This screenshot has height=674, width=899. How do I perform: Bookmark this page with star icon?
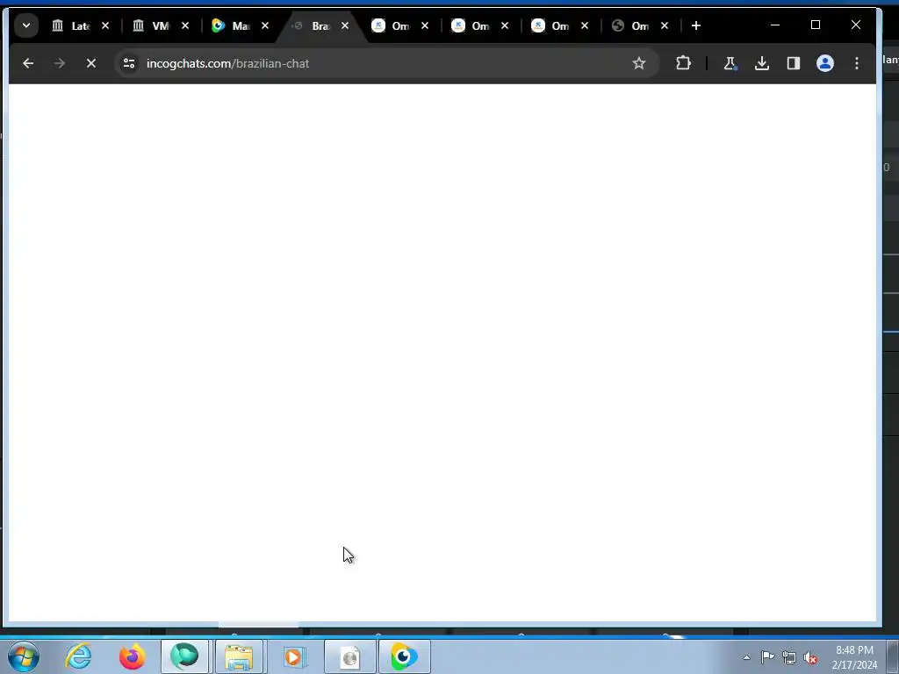639,63
